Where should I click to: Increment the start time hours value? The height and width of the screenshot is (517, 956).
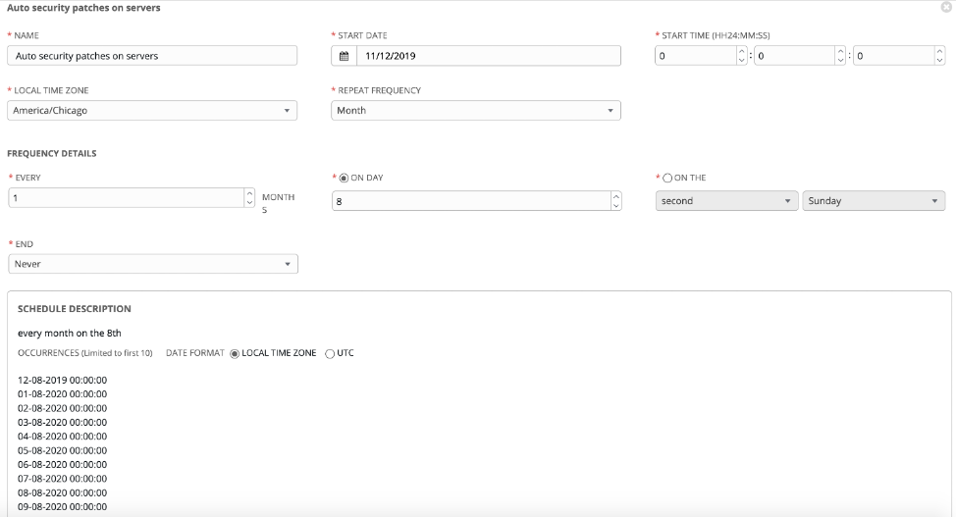tap(741, 51)
